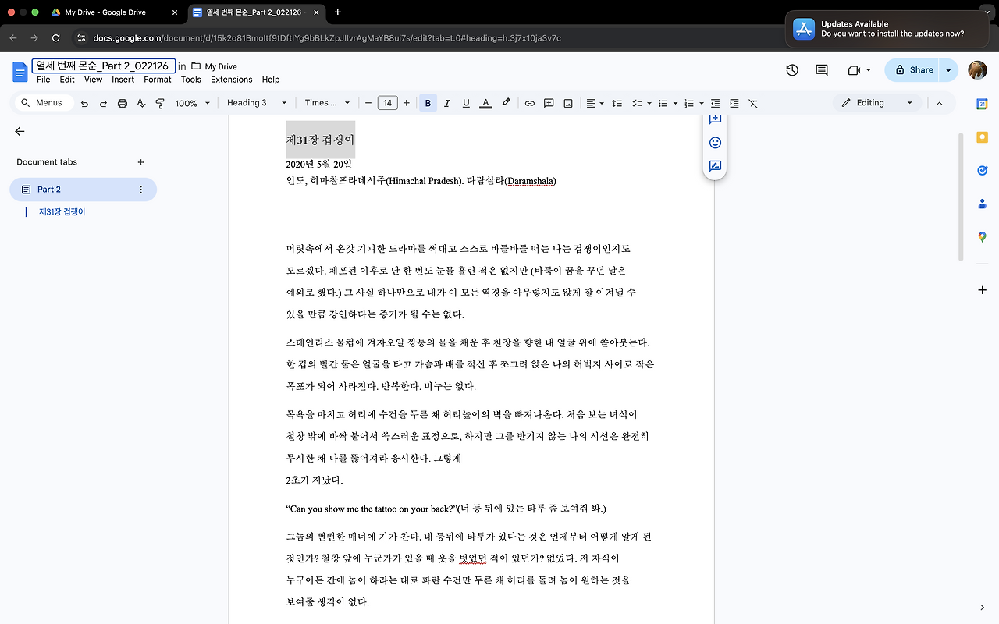Click the Share button
Image resolution: width=999 pixels, height=624 pixels.
(x=913, y=69)
